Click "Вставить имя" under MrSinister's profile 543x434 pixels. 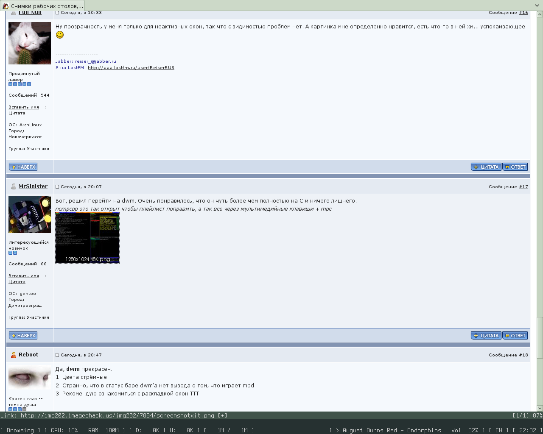click(24, 276)
